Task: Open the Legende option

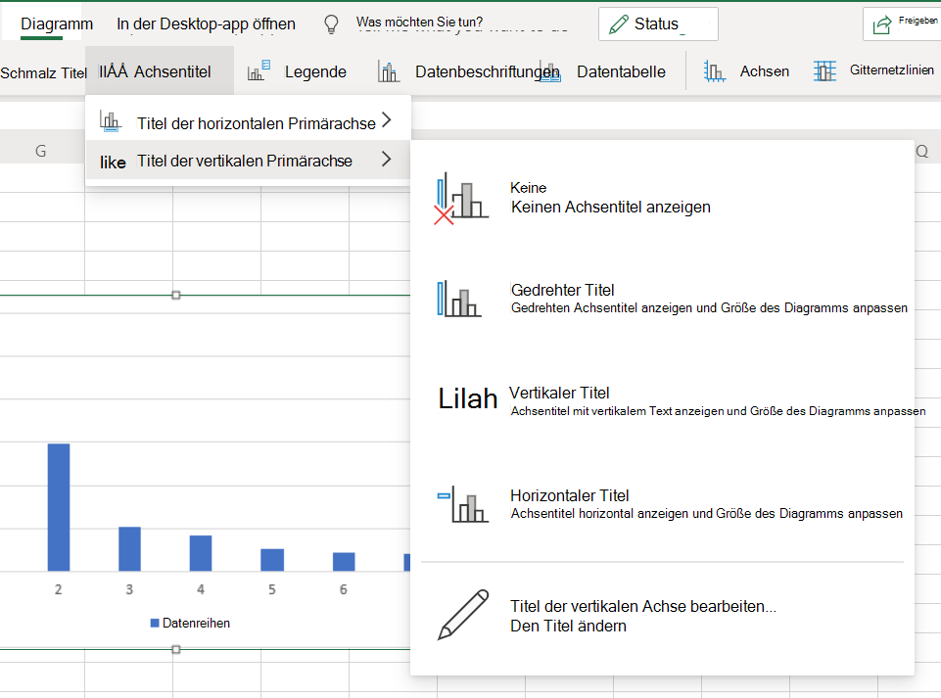Action: pos(315,72)
